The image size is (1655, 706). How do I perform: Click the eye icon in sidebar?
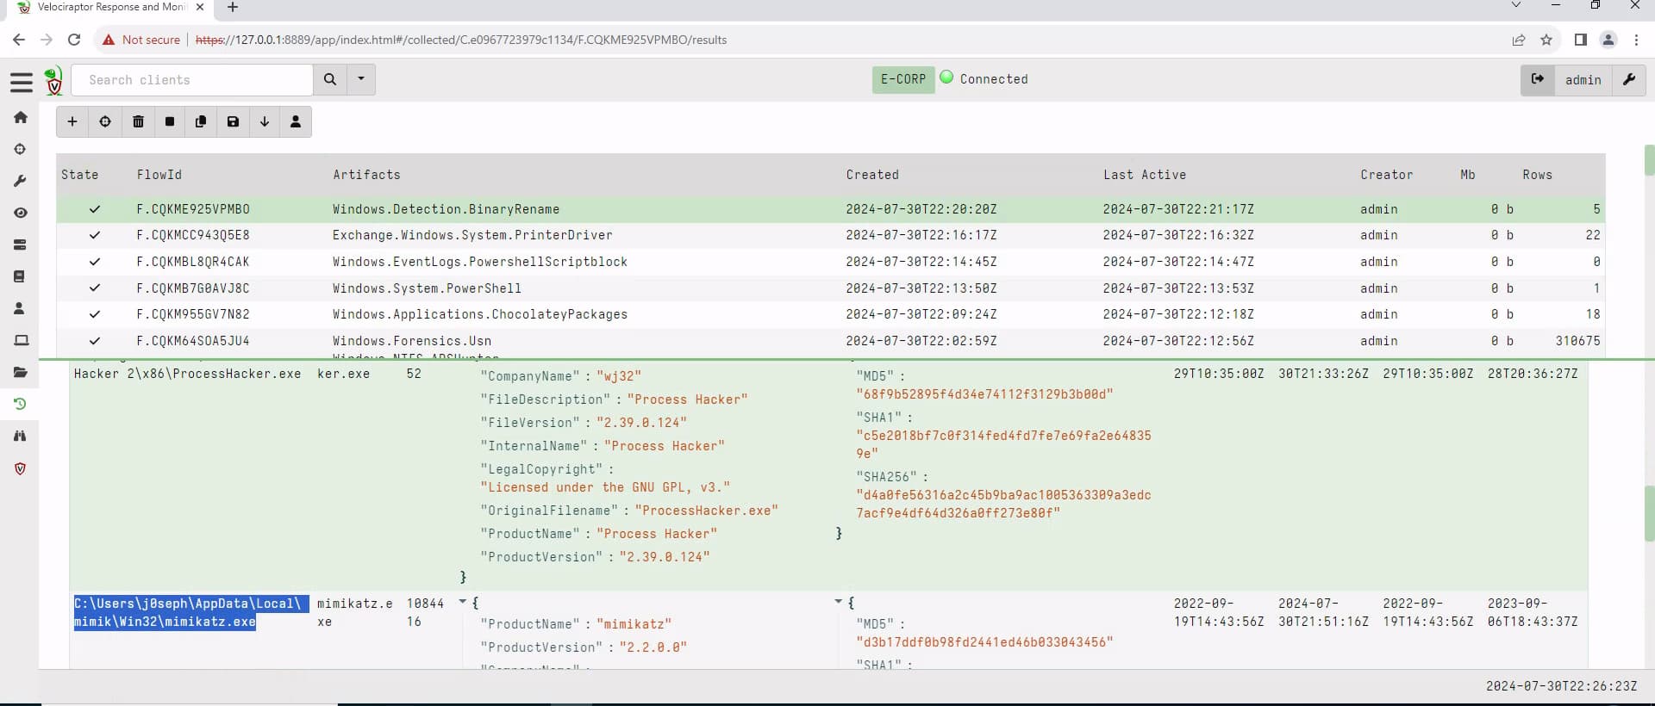(21, 213)
